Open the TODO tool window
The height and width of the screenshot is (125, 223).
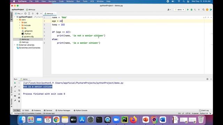[25, 110]
